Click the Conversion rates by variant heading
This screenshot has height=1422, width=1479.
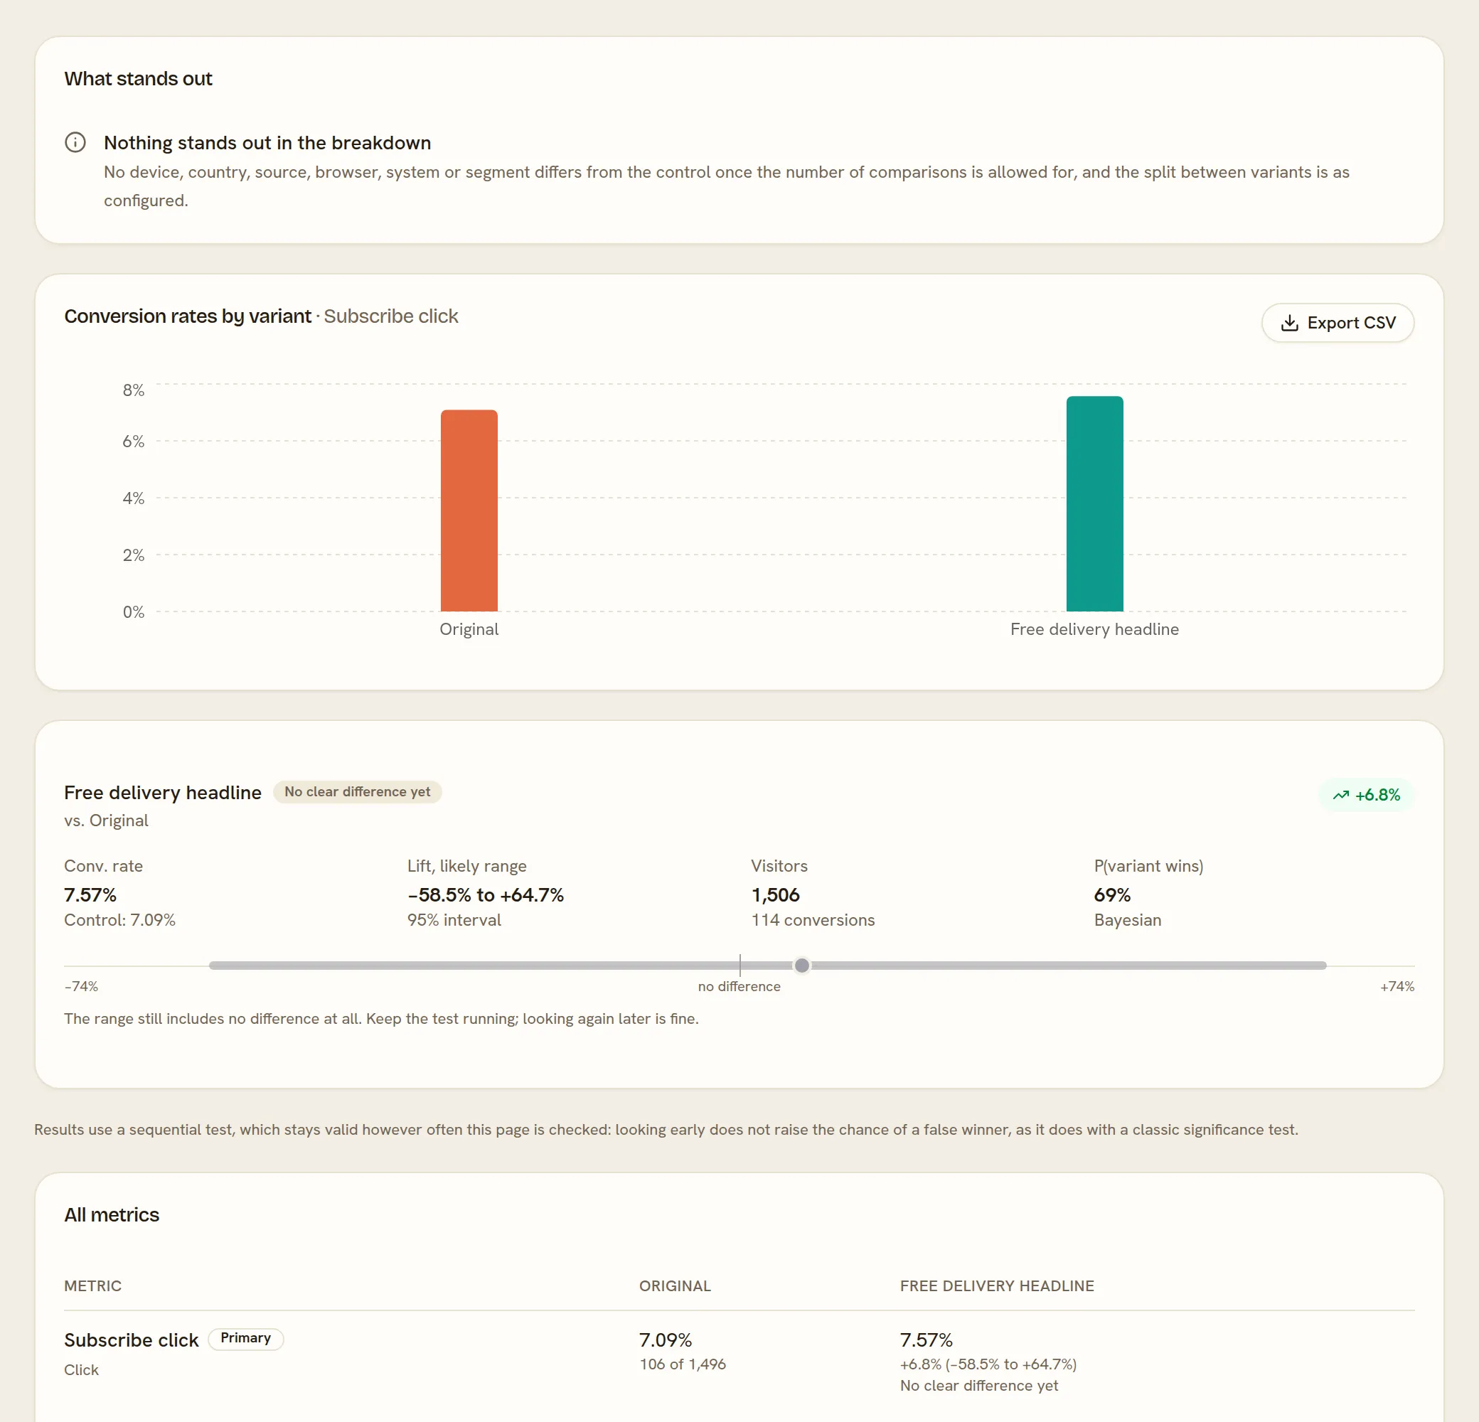[x=187, y=316]
